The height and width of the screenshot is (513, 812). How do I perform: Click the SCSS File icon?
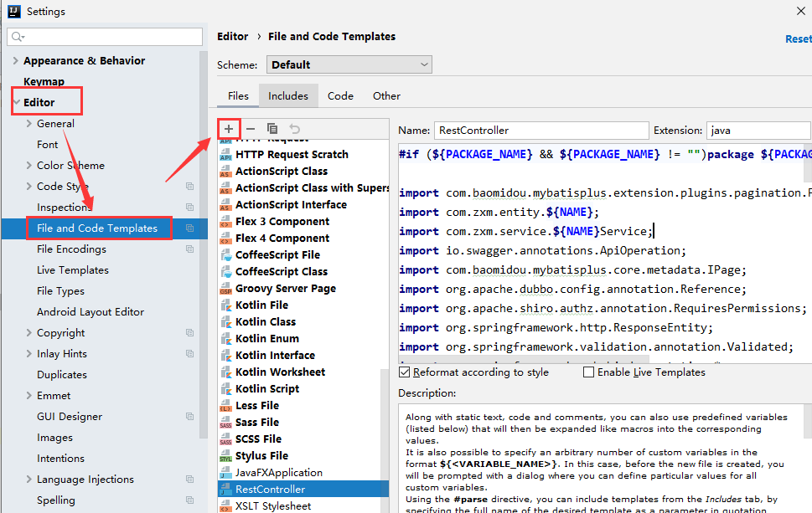coord(225,439)
